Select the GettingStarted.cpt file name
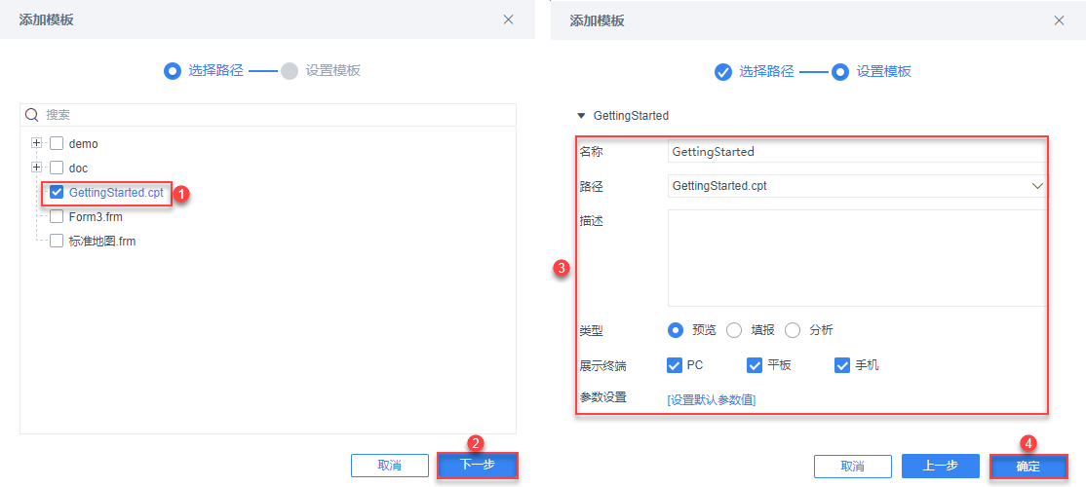The height and width of the screenshot is (487, 1086). pos(116,193)
